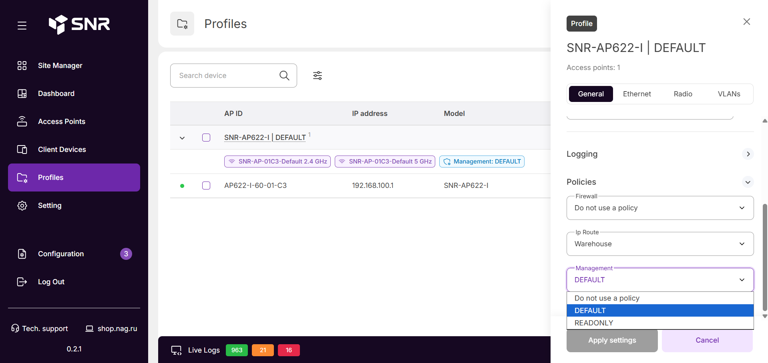Click the red 16 log counter
The height and width of the screenshot is (363, 768).
pyautogui.click(x=289, y=350)
